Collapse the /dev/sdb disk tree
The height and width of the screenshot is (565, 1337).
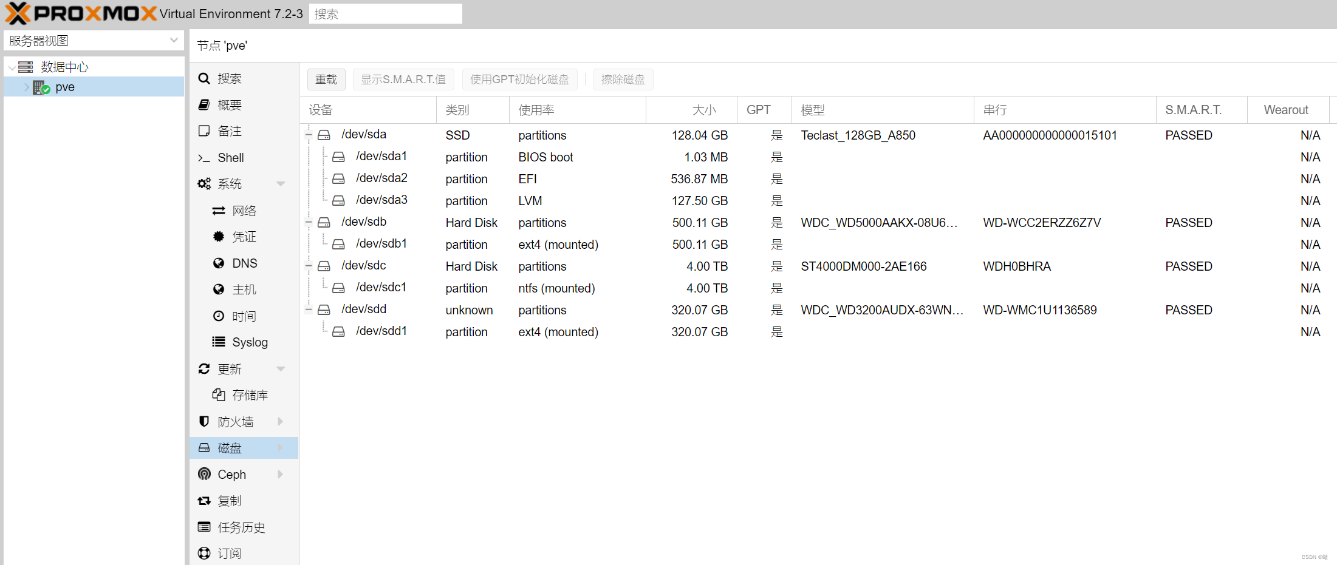[309, 222]
